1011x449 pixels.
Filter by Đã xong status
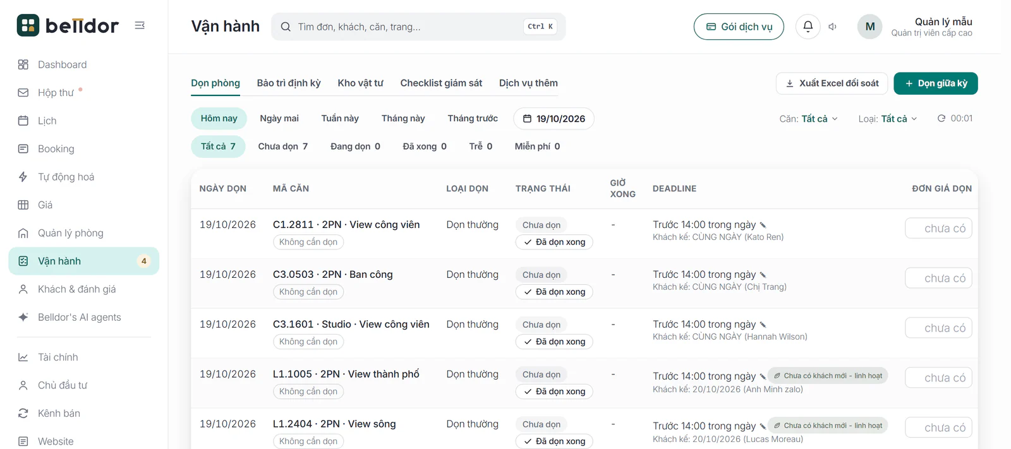pyautogui.click(x=425, y=147)
